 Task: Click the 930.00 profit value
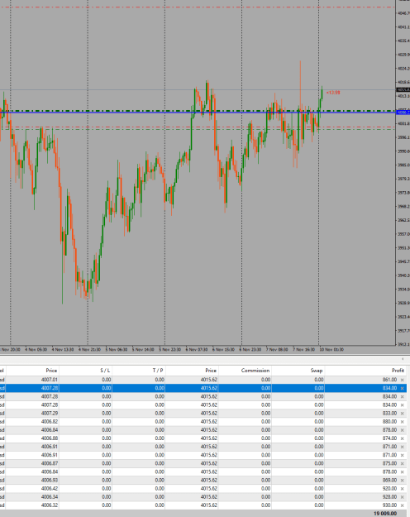point(389,505)
